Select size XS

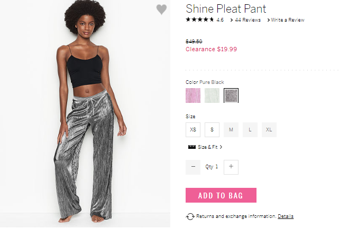pyautogui.click(x=193, y=130)
